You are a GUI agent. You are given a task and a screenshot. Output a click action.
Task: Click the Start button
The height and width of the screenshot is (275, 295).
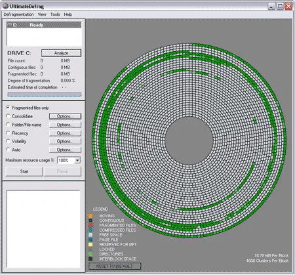(x=24, y=171)
